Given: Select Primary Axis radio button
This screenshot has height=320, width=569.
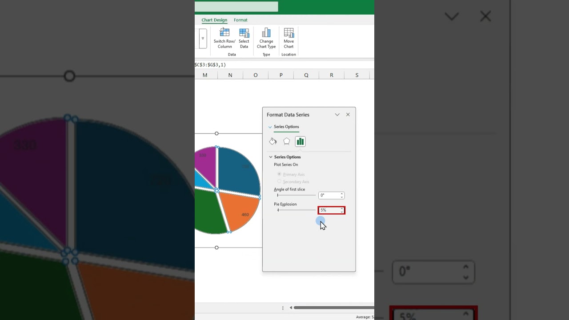Looking at the screenshot, I should coord(279,174).
